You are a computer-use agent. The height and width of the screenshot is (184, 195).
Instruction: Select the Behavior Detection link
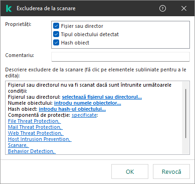[32, 151]
